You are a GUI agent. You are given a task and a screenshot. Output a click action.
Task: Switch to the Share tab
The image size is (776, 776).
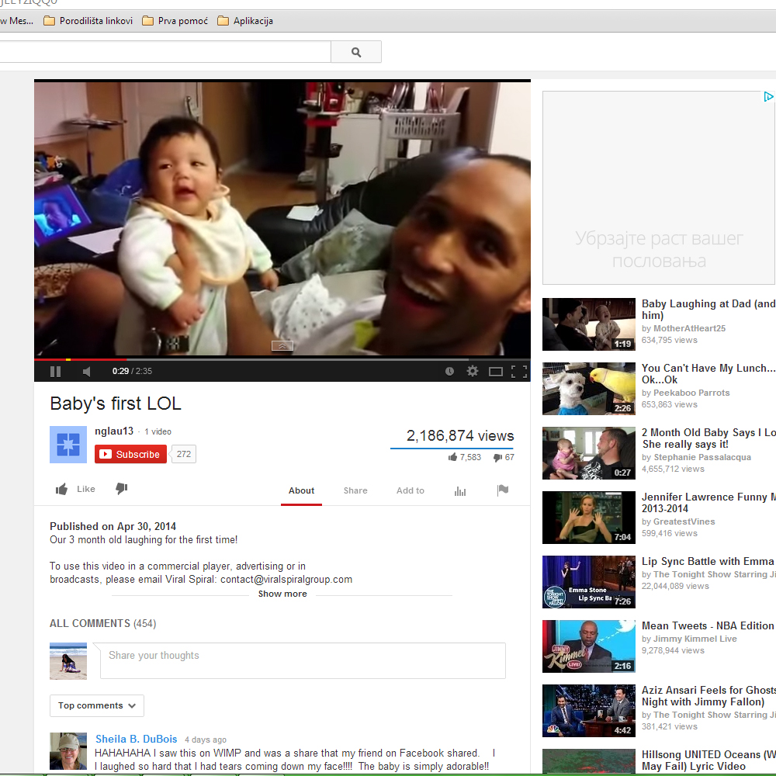355,490
